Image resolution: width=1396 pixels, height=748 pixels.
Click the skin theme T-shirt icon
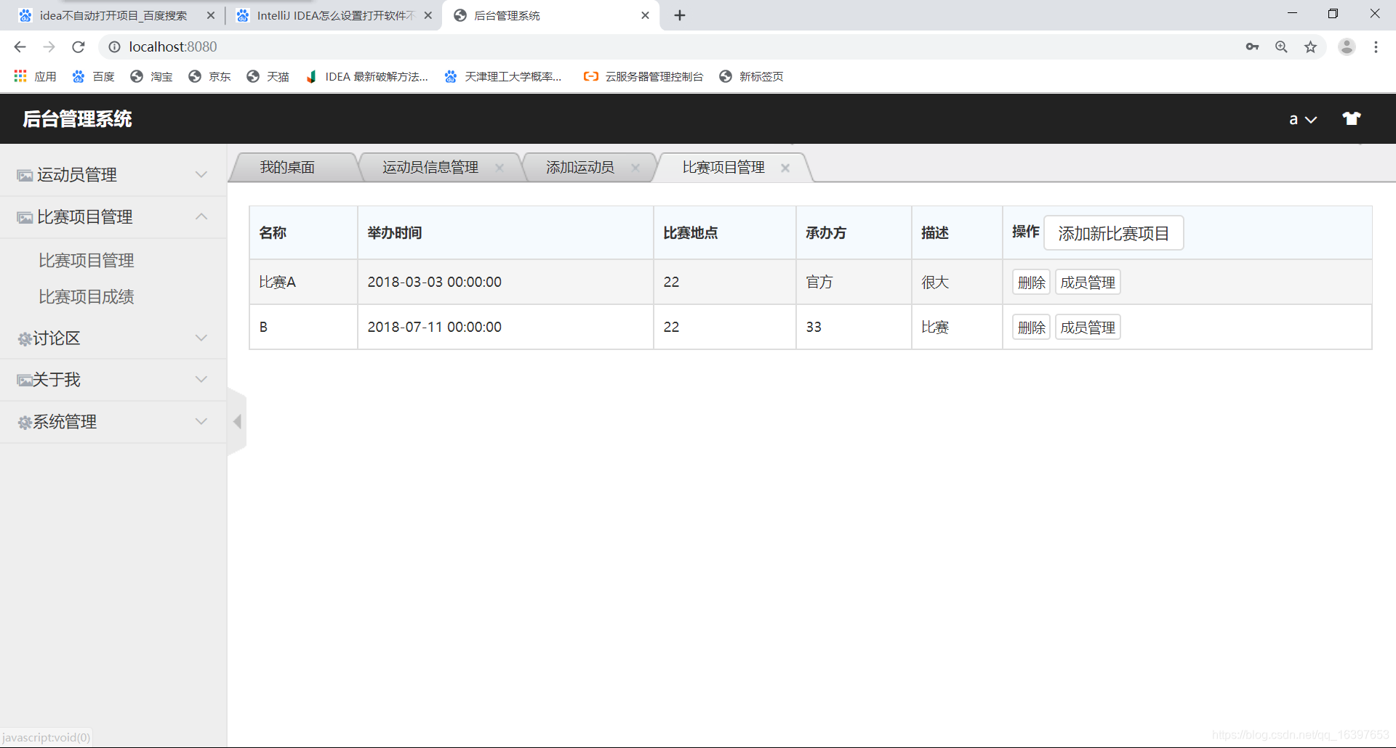click(x=1351, y=118)
